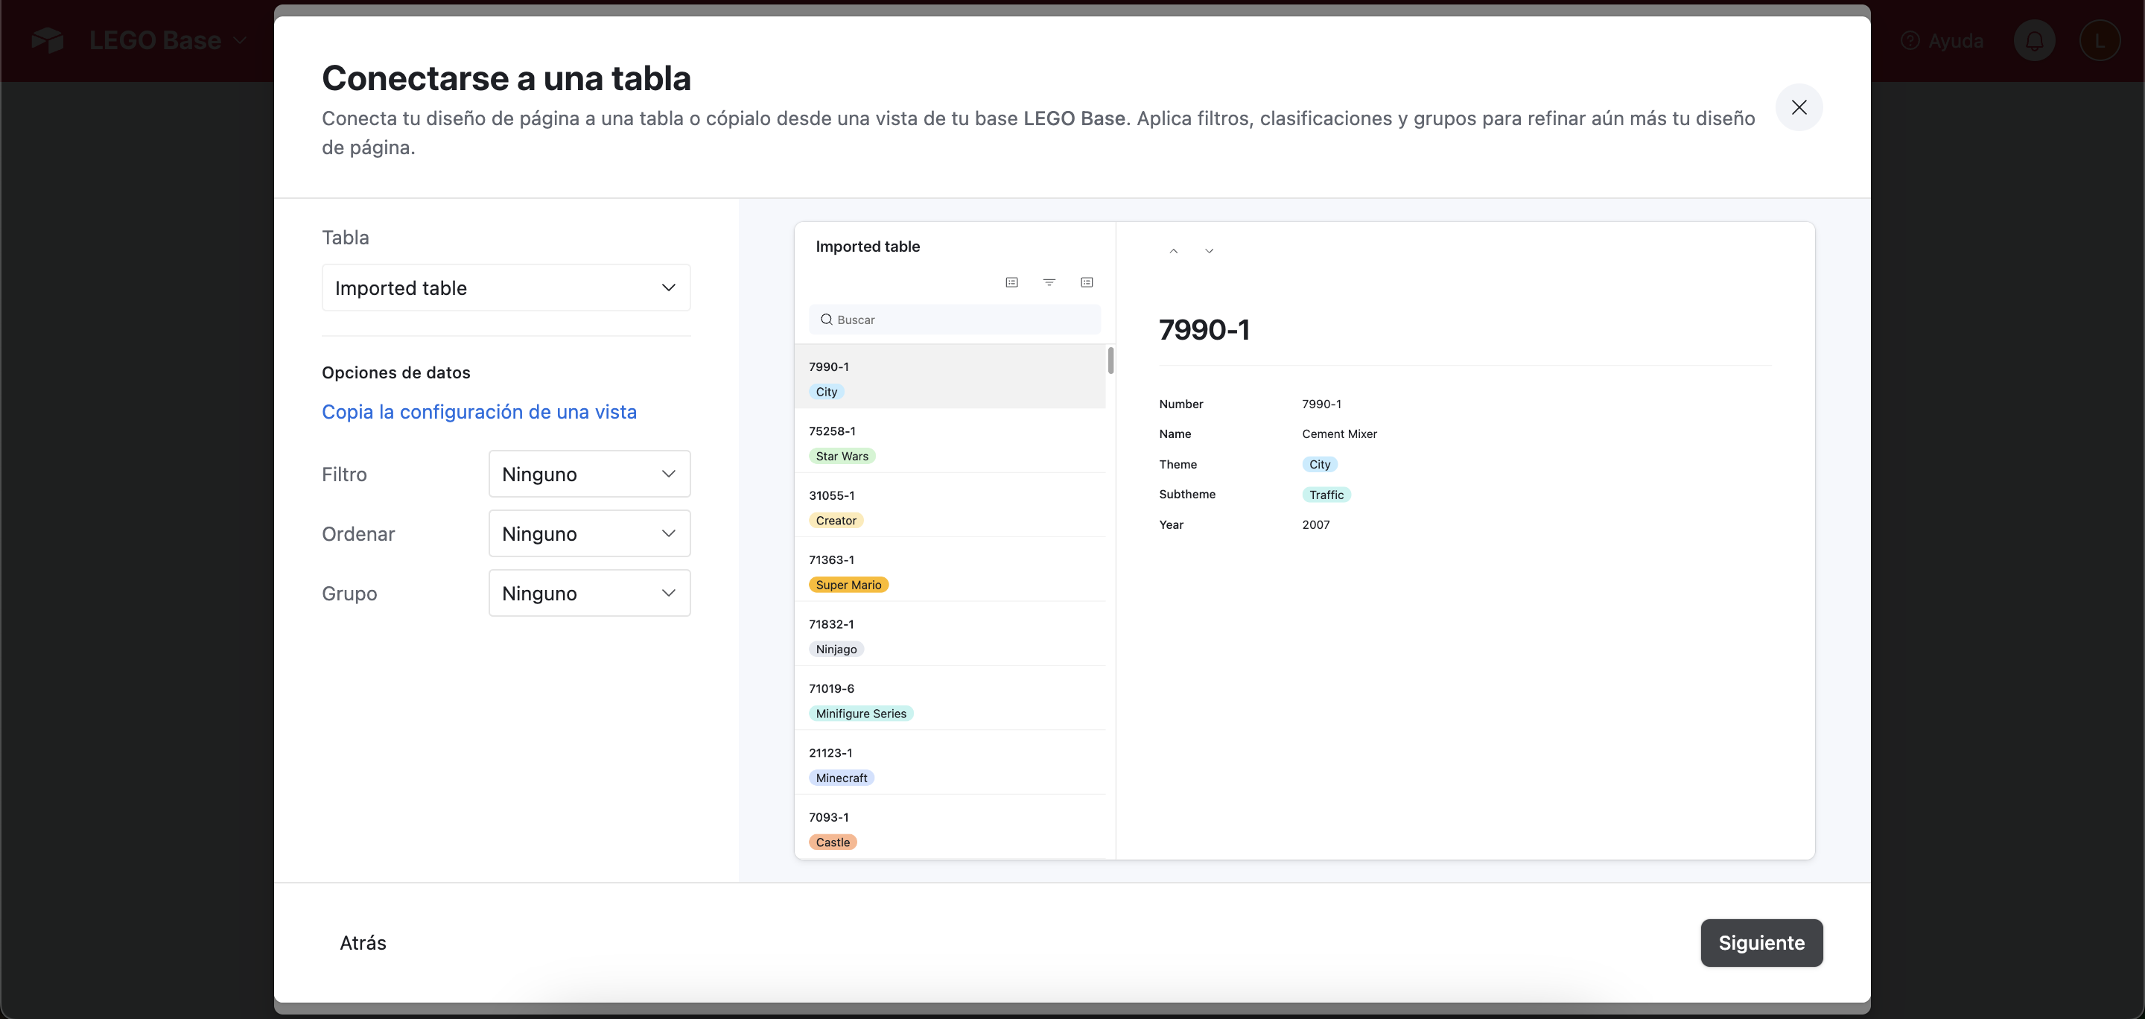The width and height of the screenshot is (2145, 1019).
Task: Select the 71363-1 Super Mario record
Action: pyautogui.click(x=950, y=572)
